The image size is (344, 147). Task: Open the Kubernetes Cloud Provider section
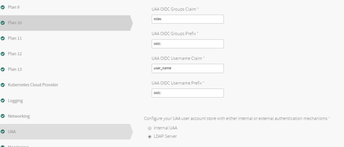pyautogui.click(x=33, y=85)
